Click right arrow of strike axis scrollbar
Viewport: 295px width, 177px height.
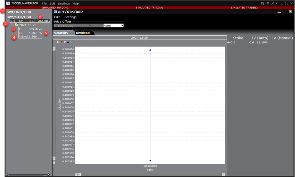tap(223, 174)
